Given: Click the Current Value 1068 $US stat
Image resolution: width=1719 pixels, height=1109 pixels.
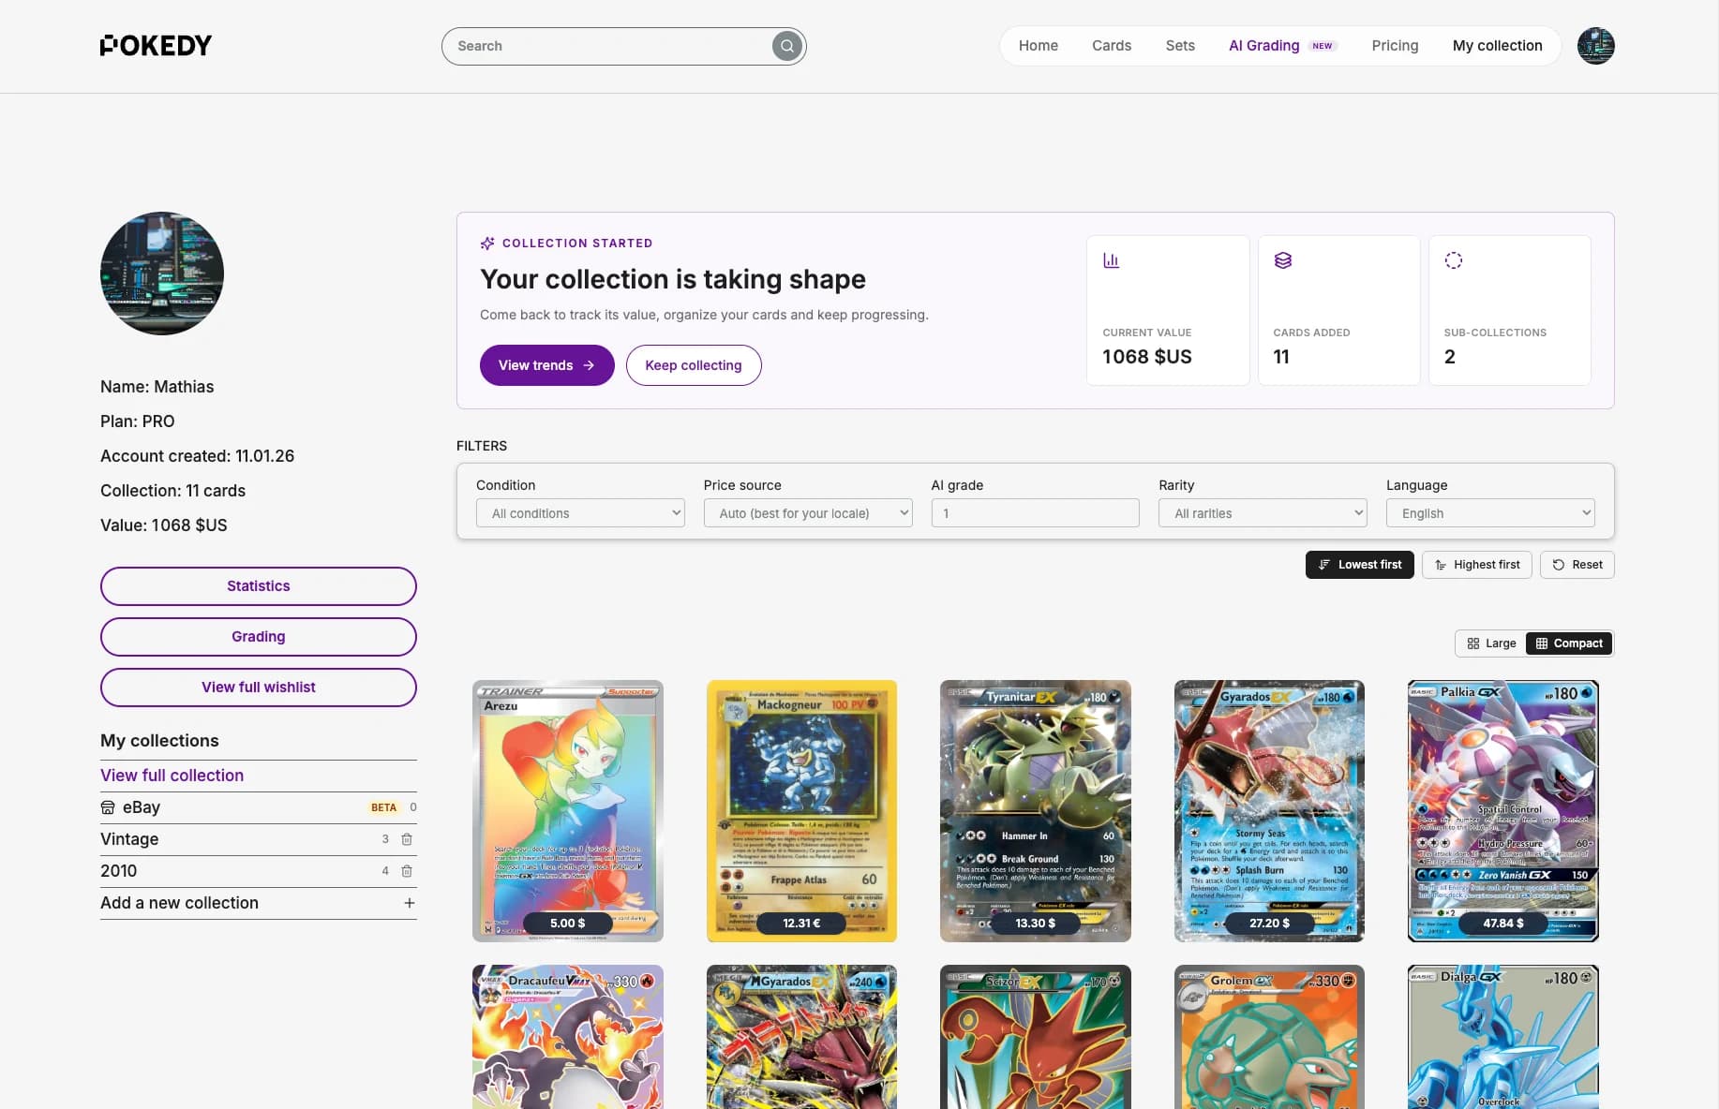Looking at the screenshot, I should click(1168, 310).
